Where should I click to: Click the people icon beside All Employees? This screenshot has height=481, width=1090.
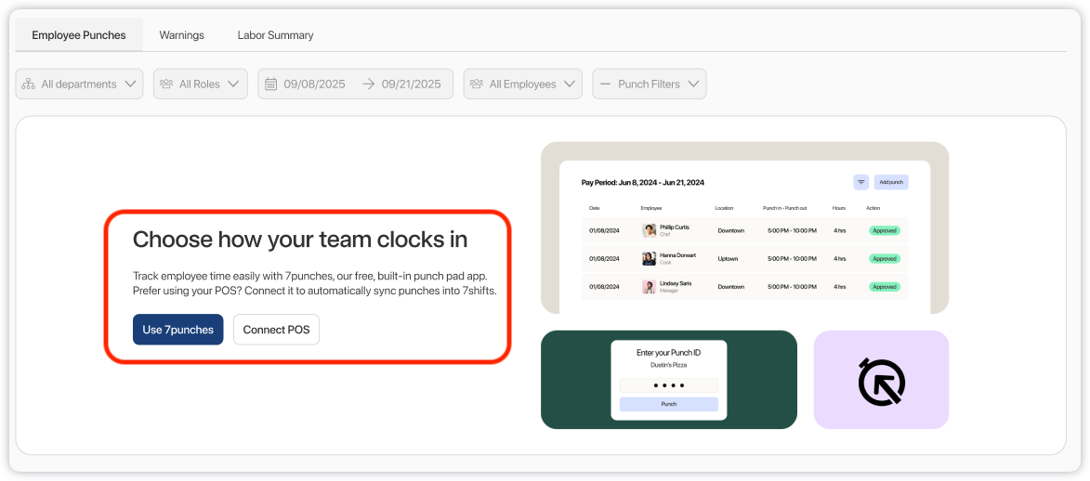point(477,84)
